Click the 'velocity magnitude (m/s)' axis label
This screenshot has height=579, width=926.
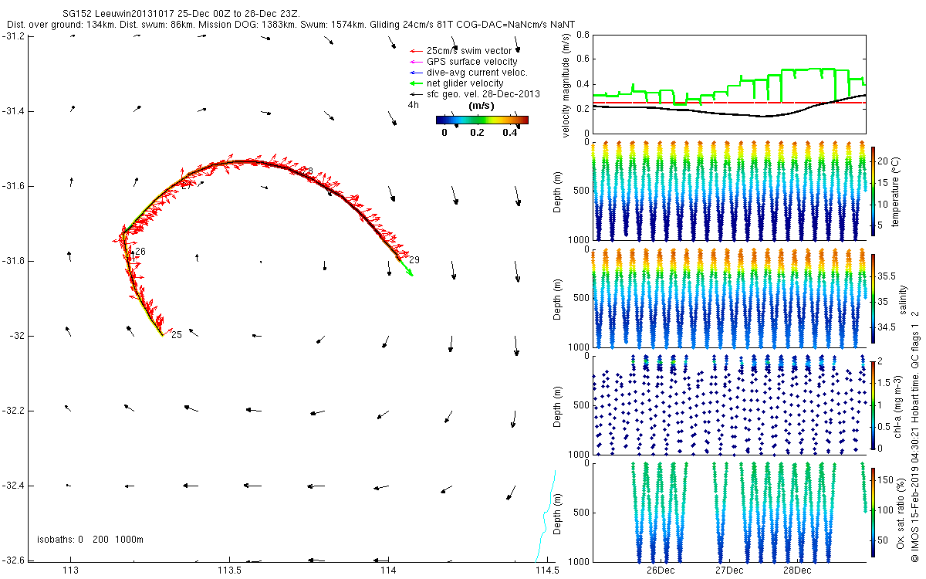tap(566, 86)
